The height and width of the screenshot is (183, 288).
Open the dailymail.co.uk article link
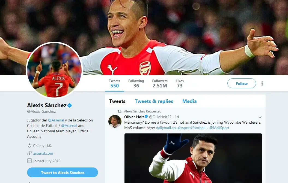click(182, 128)
